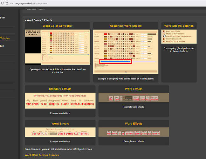Viewport: 206px width, 159px height.
Task: Click the Word Color Controller card title
Action: (58, 26)
